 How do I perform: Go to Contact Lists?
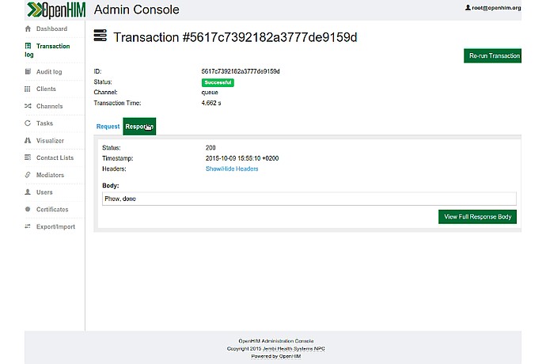[x=55, y=157]
